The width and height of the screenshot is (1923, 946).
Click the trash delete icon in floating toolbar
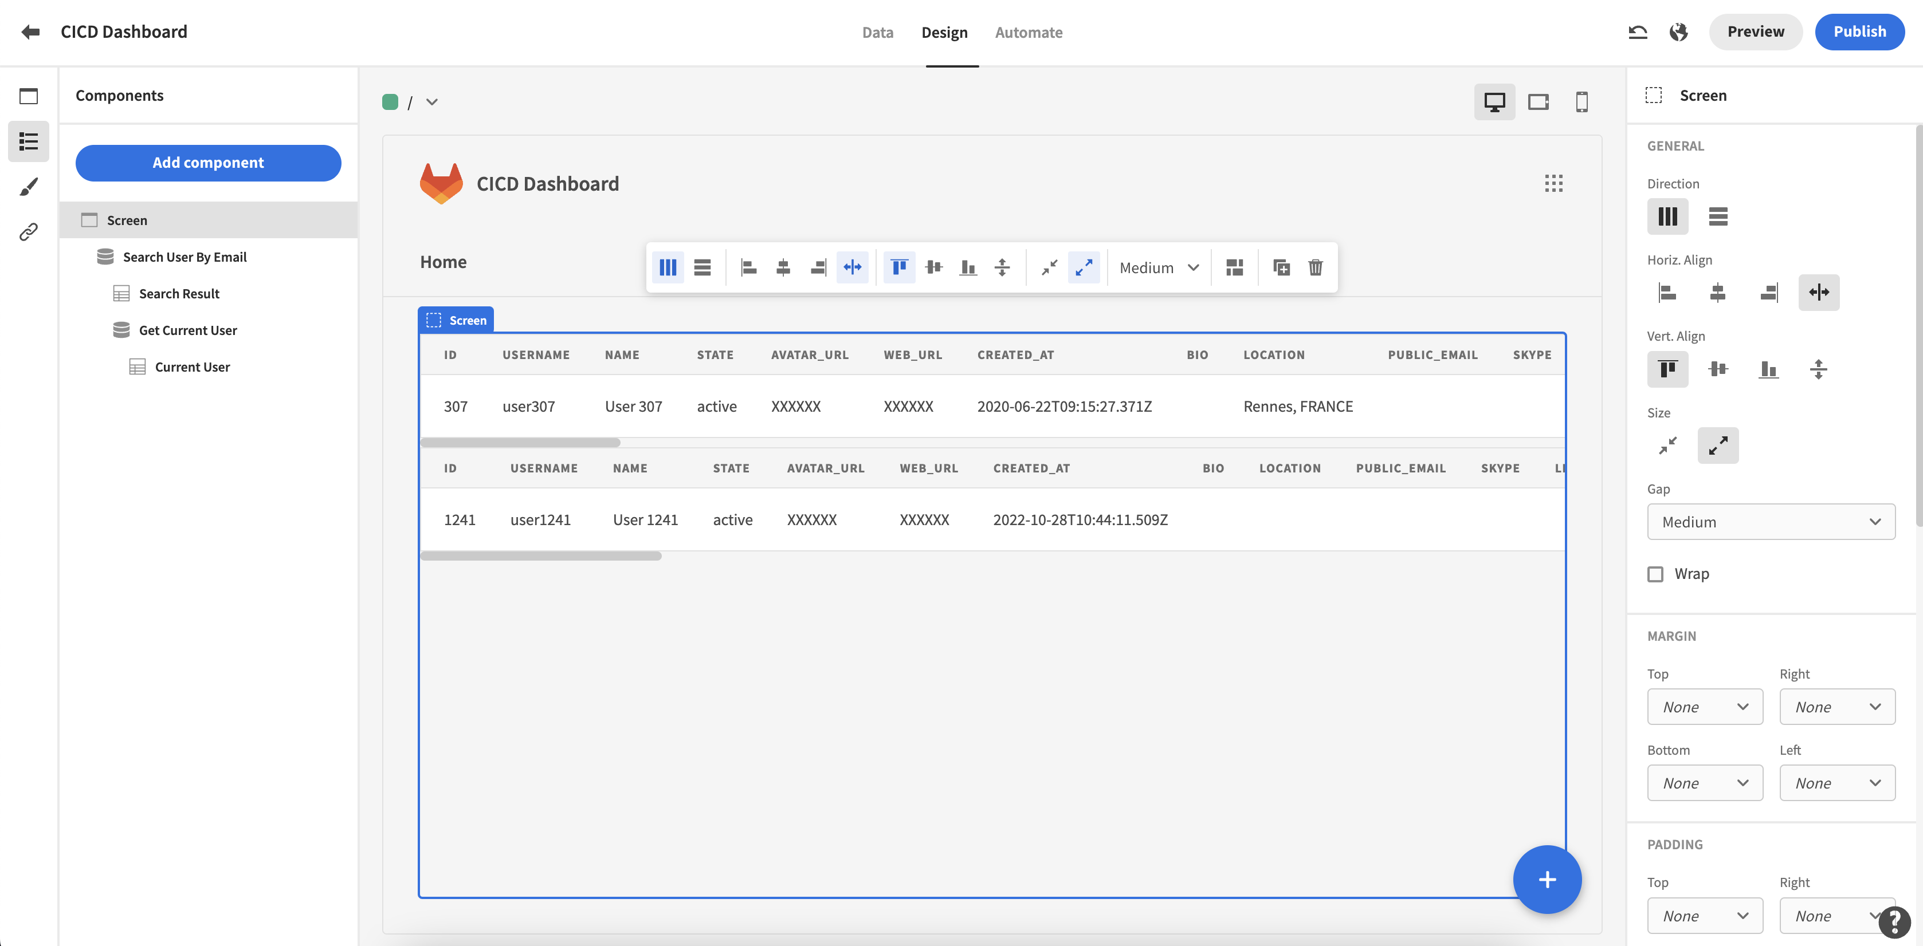(x=1316, y=267)
